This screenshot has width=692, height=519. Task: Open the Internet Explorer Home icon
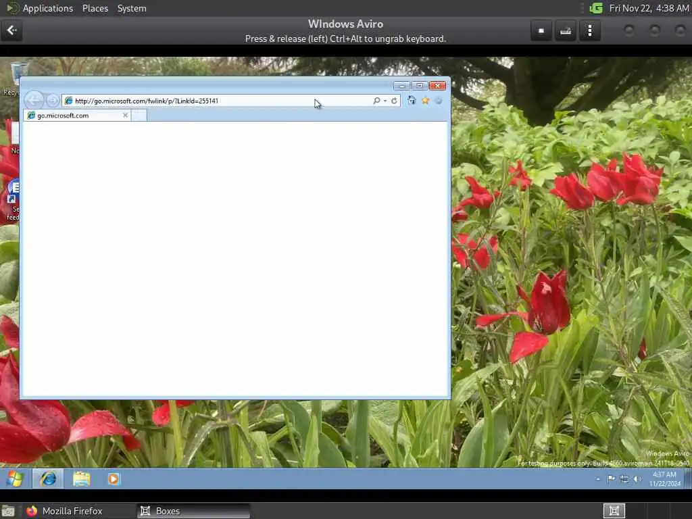click(x=412, y=101)
